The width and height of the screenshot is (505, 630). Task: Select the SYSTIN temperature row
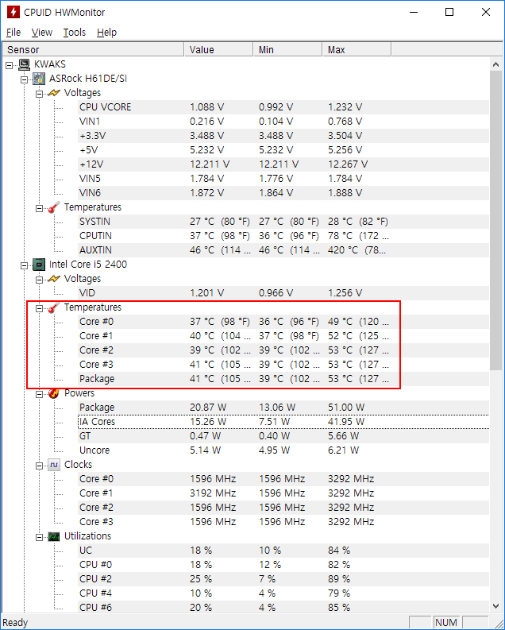click(x=283, y=222)
